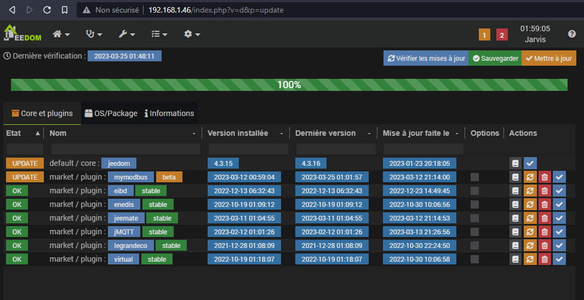Screen dimensions: 584x300
Task: Sort by Version installée column
Action: (x=246, y=133)
